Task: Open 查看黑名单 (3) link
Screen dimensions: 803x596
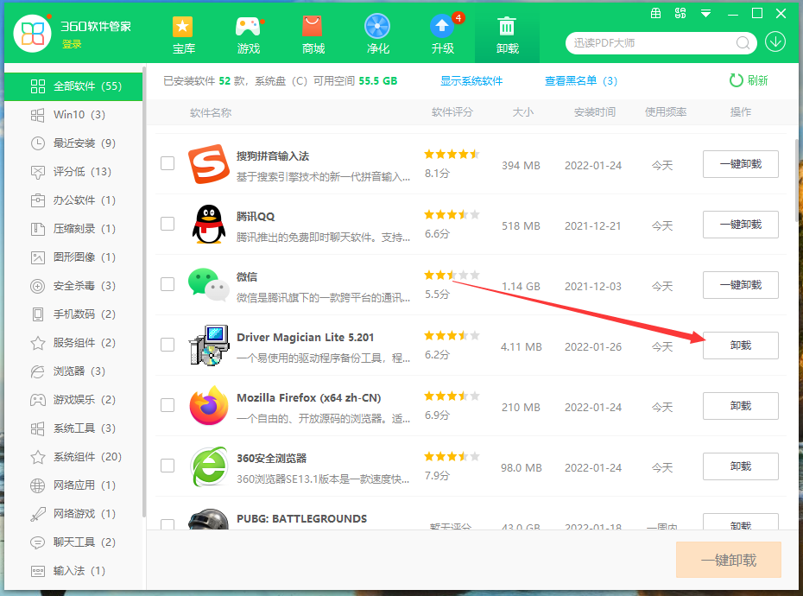Action: (581, 81)
